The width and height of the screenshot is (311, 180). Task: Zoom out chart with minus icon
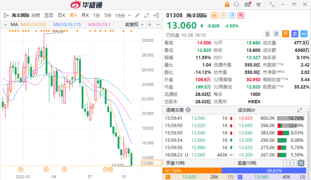[158, 24]
